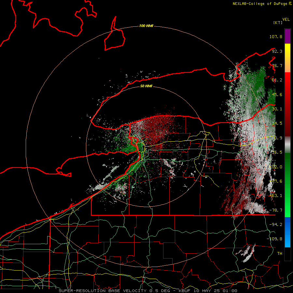Select the dark red segment of the velocity scale
The height and width of the screenshot is (293, 293).
tap(287, 105)
